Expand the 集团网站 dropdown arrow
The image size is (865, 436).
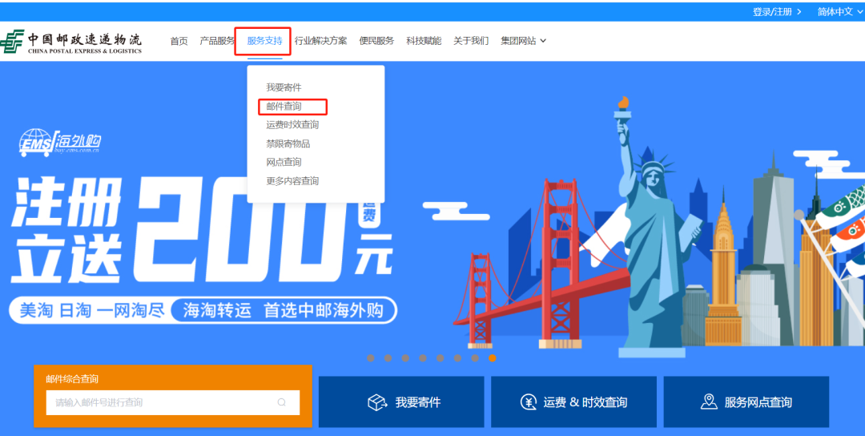click(x=543, y=41)
